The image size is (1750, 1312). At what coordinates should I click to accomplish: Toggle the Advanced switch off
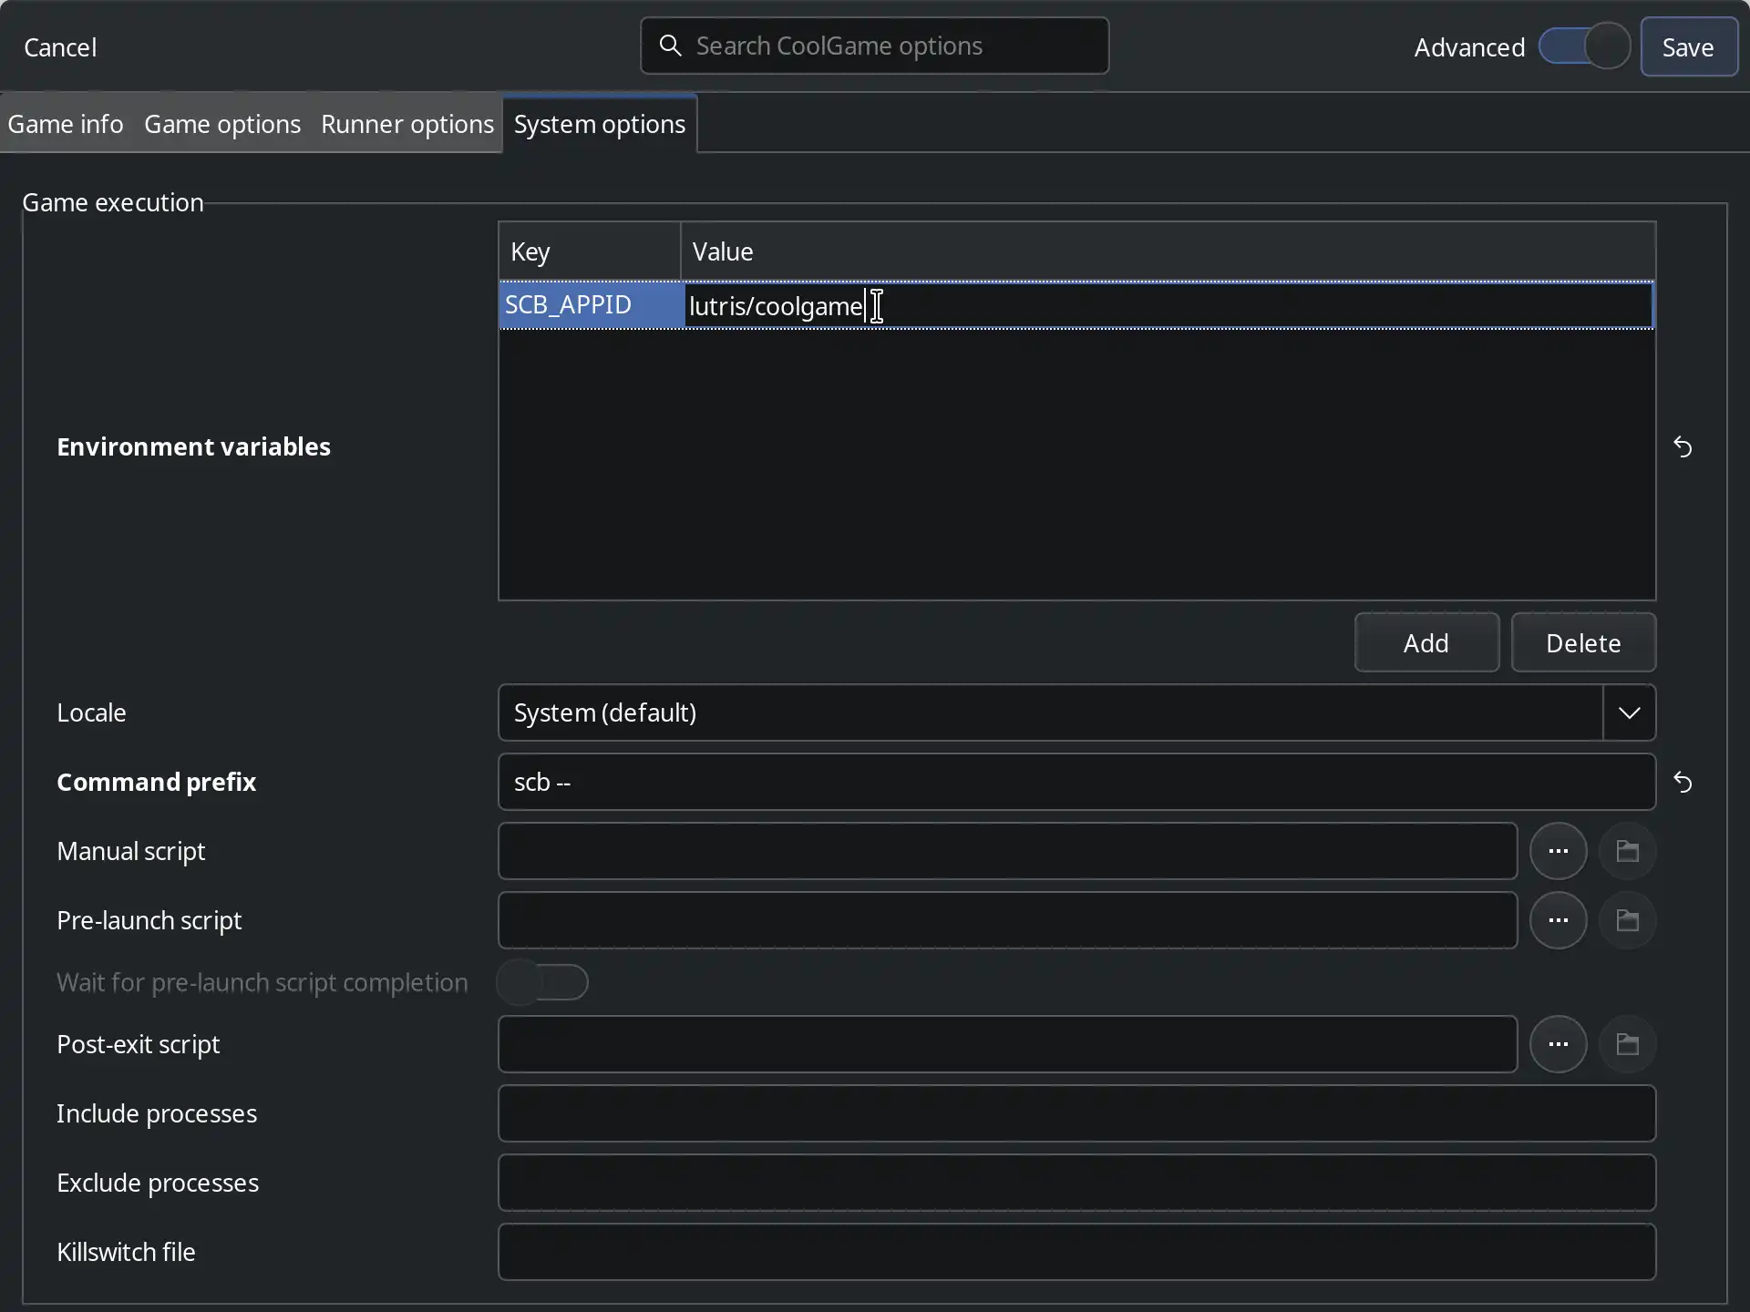(1584, 46)
